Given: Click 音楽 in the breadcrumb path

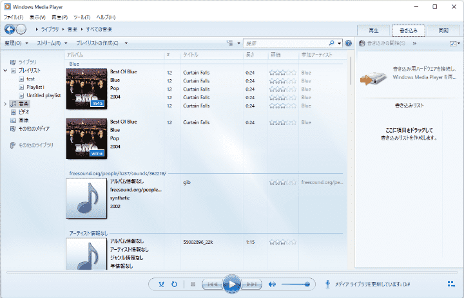Looking at the screenshot, I should click(72, 29).
